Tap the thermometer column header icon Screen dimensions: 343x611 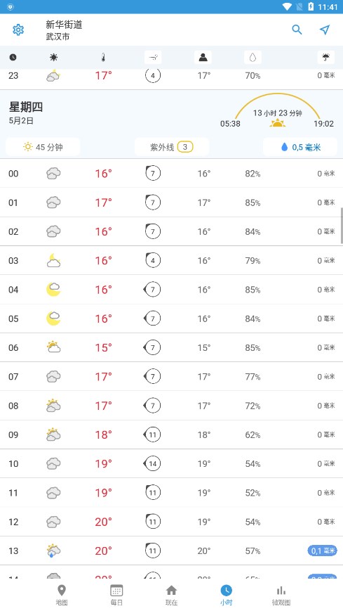[103, 57]
